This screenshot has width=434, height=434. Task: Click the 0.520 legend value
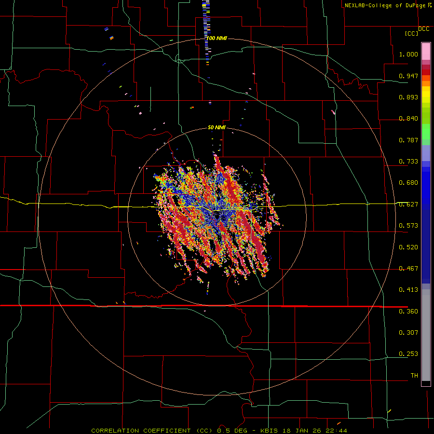click(x=408, y=247)
